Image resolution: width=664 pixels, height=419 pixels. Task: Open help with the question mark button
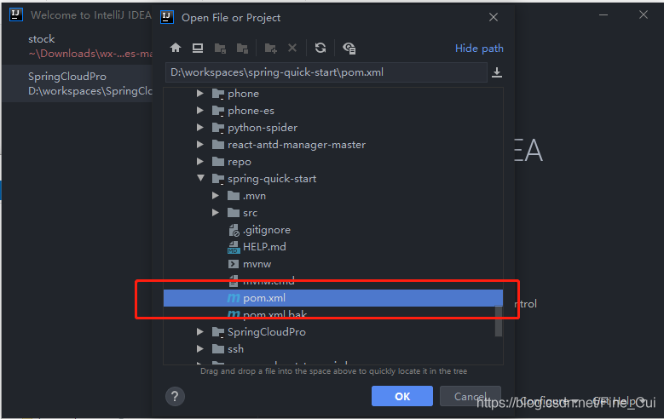[175, 397]
